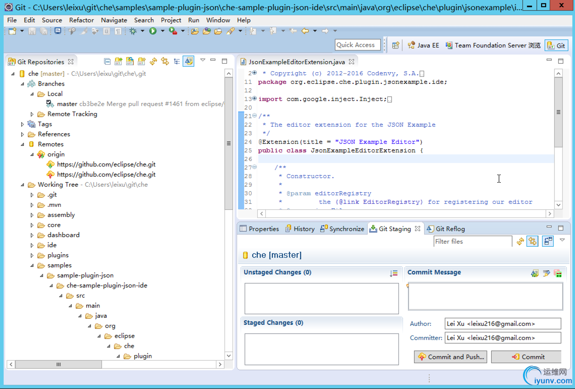
Task: Click the che repository icon in staging header
Action: 245,255
